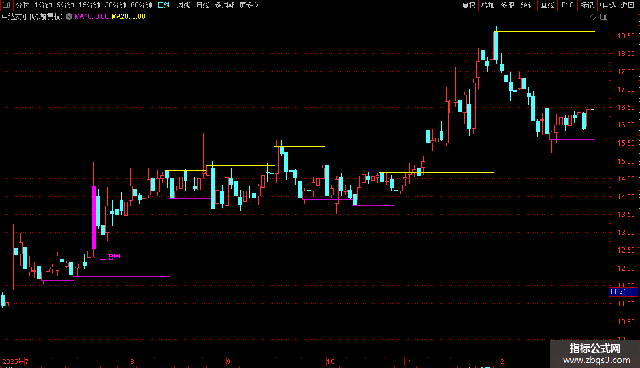Select the 5分钟 period tab
Viewport: 640px width, 368px height.
point(65,5)
